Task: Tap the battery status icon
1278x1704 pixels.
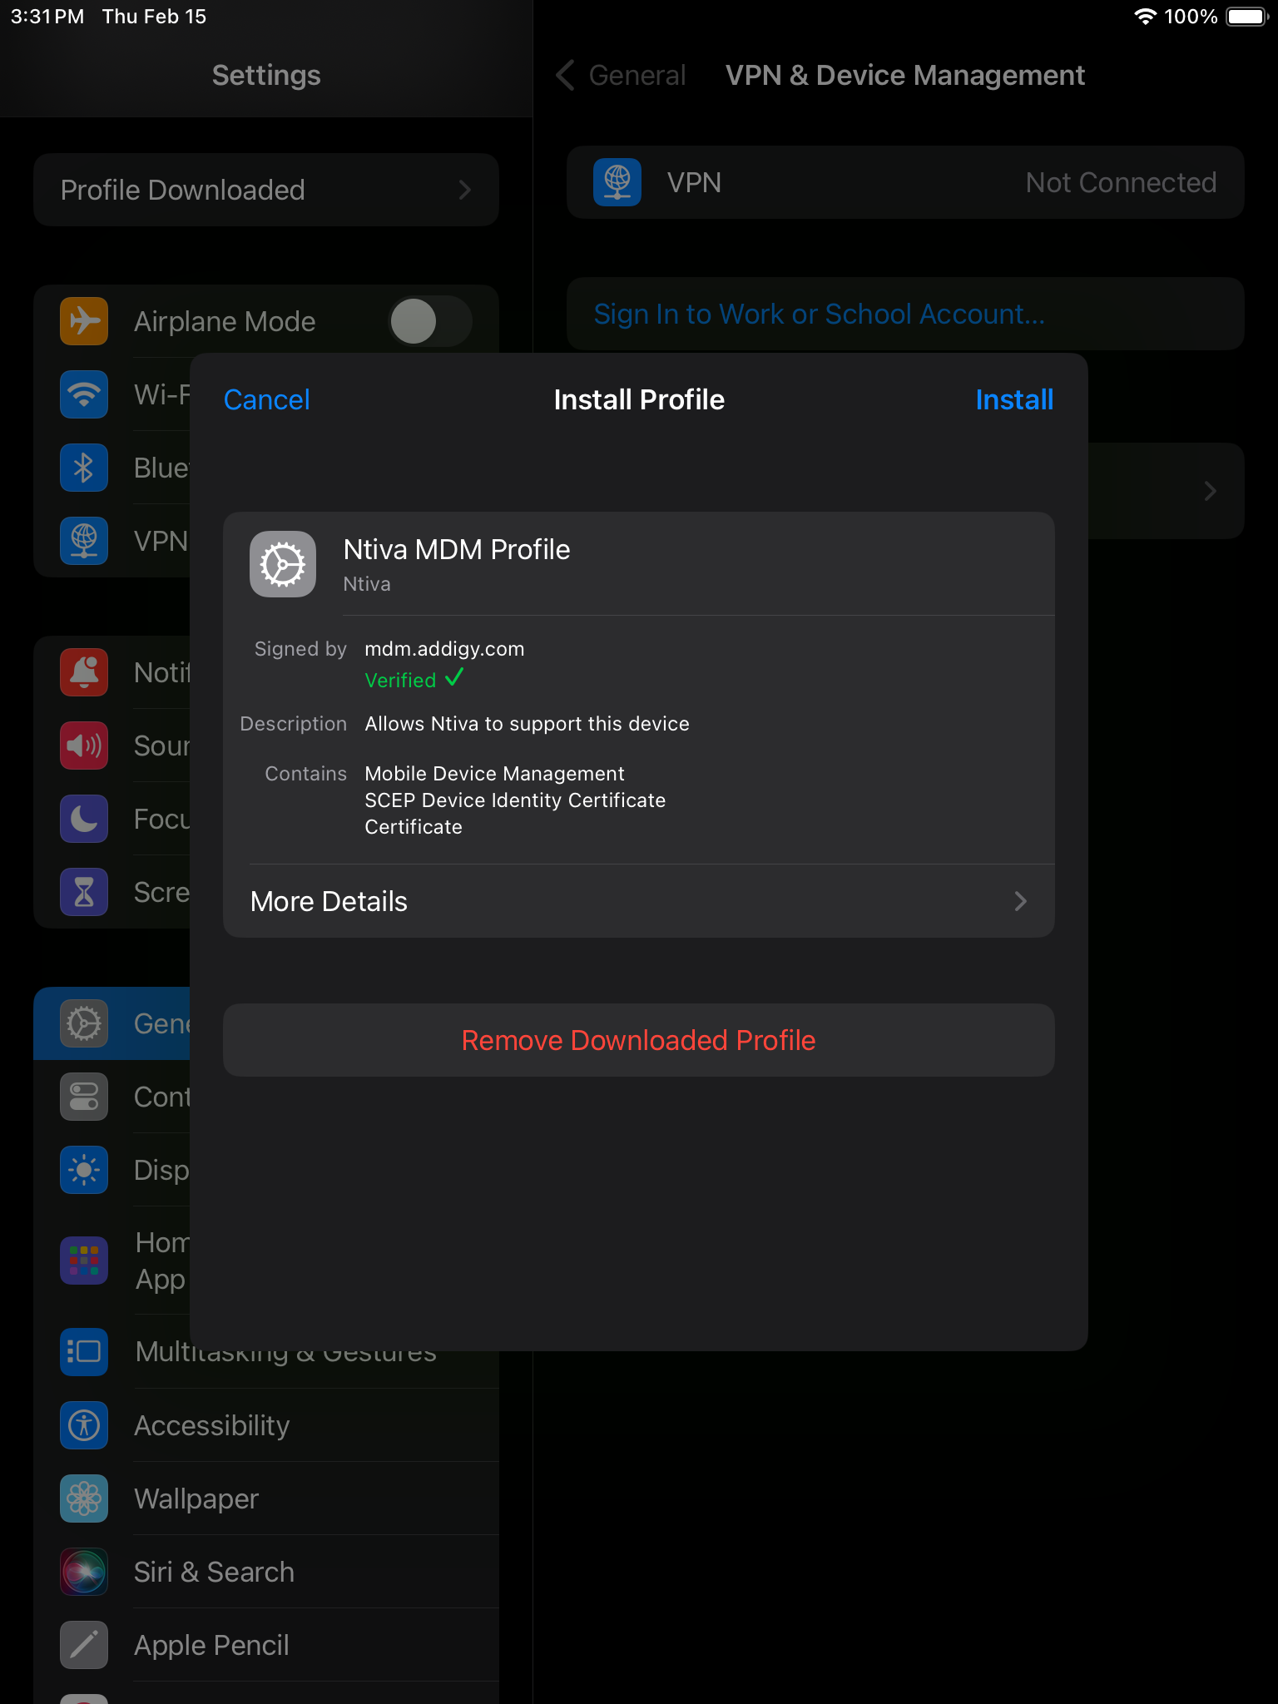Action: (1246, 17)
